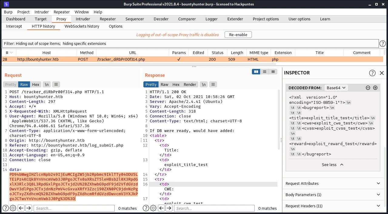
Task: Select Pretty view in Response panel
Action: (151, 84)
